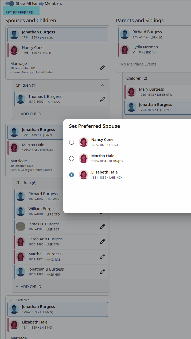
Task: Click ADD CHILD under Jonathan B Burgess
Action: (x=28, y=287)
